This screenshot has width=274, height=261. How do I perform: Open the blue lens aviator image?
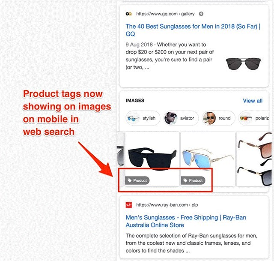pos(208,159)
